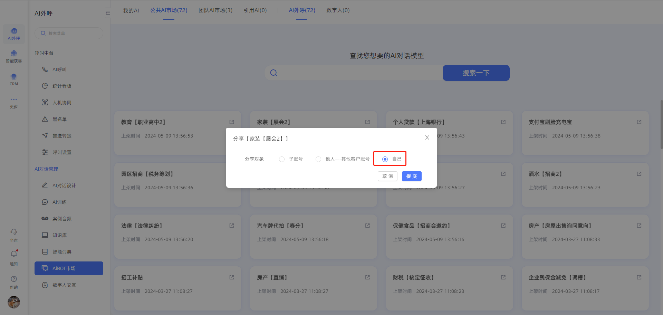Switch to the 引用AI(0) tab

(255, 10)
